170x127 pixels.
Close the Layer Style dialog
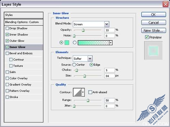click(x=166, y=4)
